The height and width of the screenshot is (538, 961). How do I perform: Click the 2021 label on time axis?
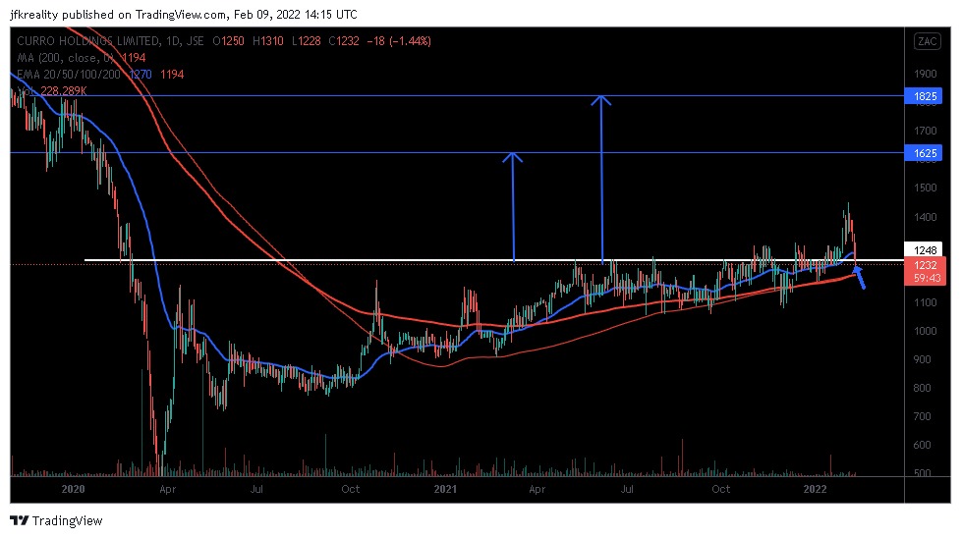445,489
